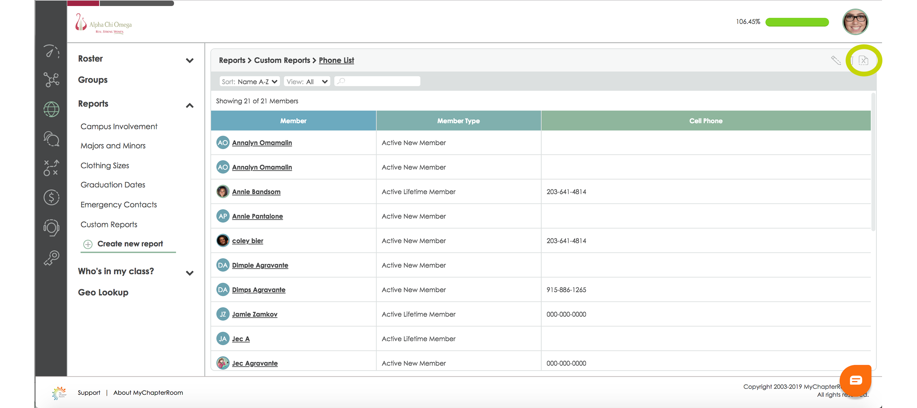Viewport: 917px width, 408px height.
Task: Open the dashboard gauge sidebar icon
Action: [x=51, y=52]
